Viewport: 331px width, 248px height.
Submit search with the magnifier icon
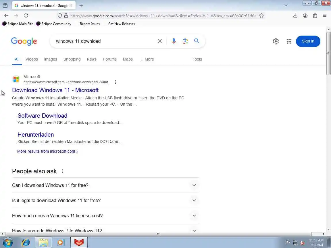click(x=197, y=41)
